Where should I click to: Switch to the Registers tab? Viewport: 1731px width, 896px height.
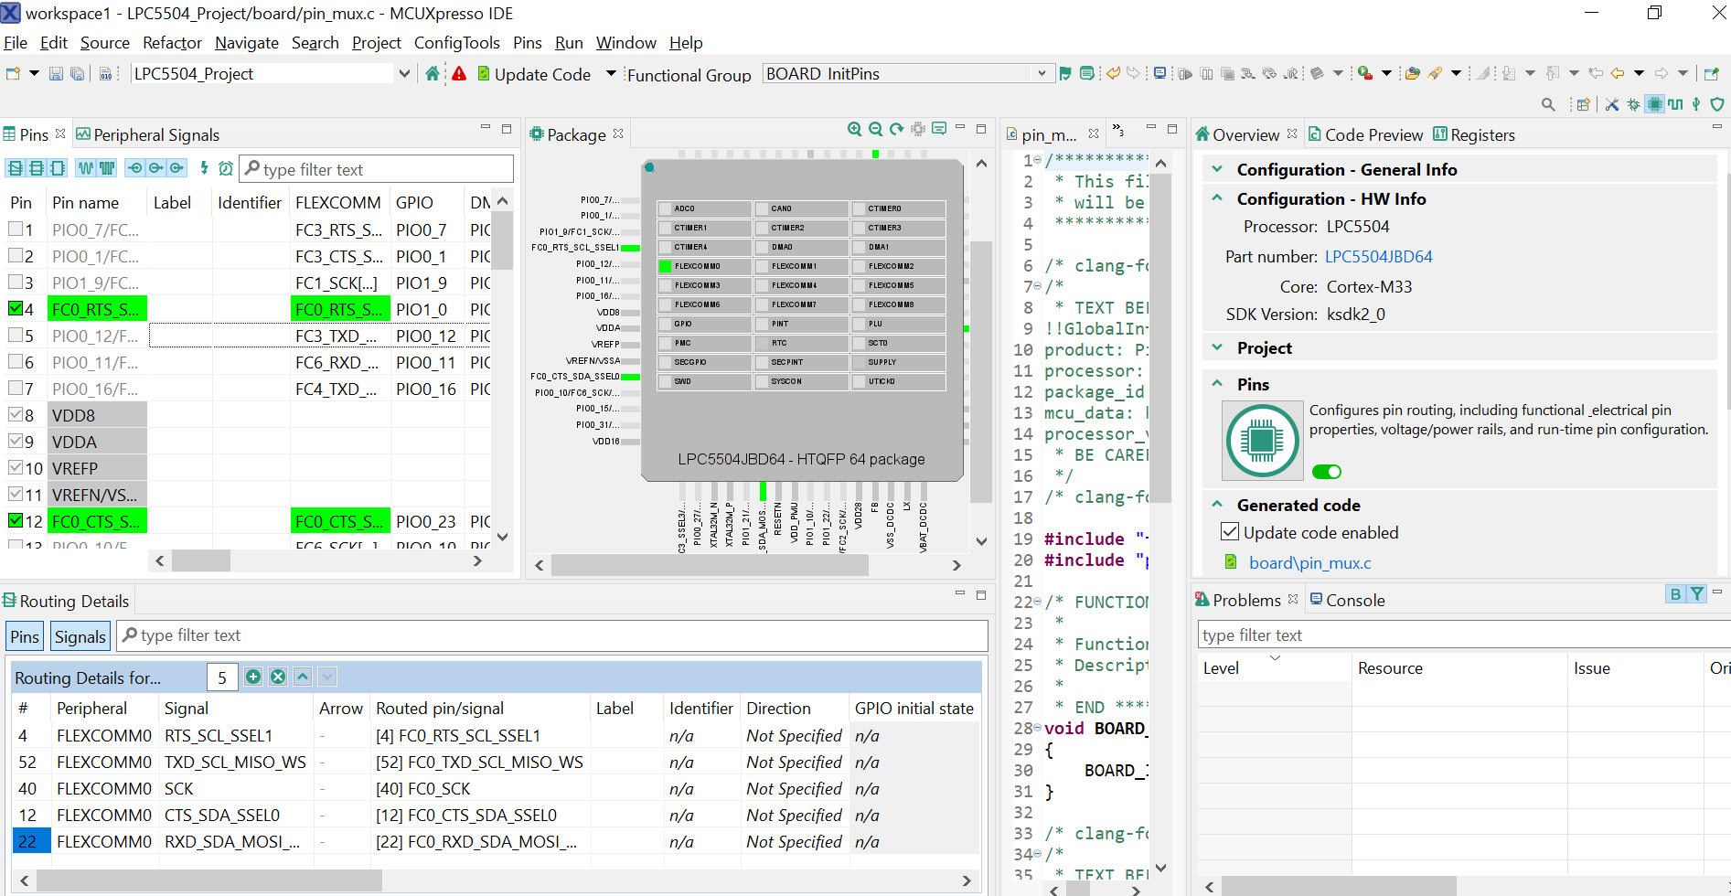pyautogui.click(x=1474, y=134)
